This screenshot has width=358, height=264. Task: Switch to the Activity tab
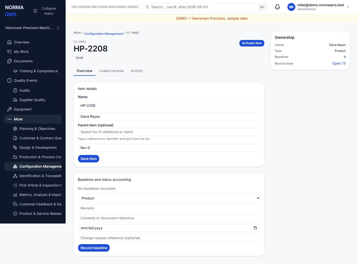click(137, 71)
